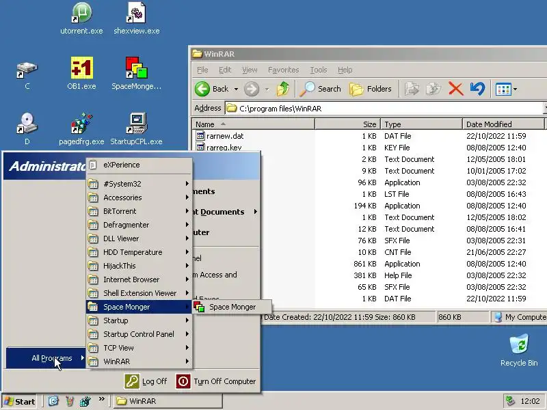Select the highlighted Space Monger folder entry
The width and height of the screenshot is (547, 410).
coord(139,307)
